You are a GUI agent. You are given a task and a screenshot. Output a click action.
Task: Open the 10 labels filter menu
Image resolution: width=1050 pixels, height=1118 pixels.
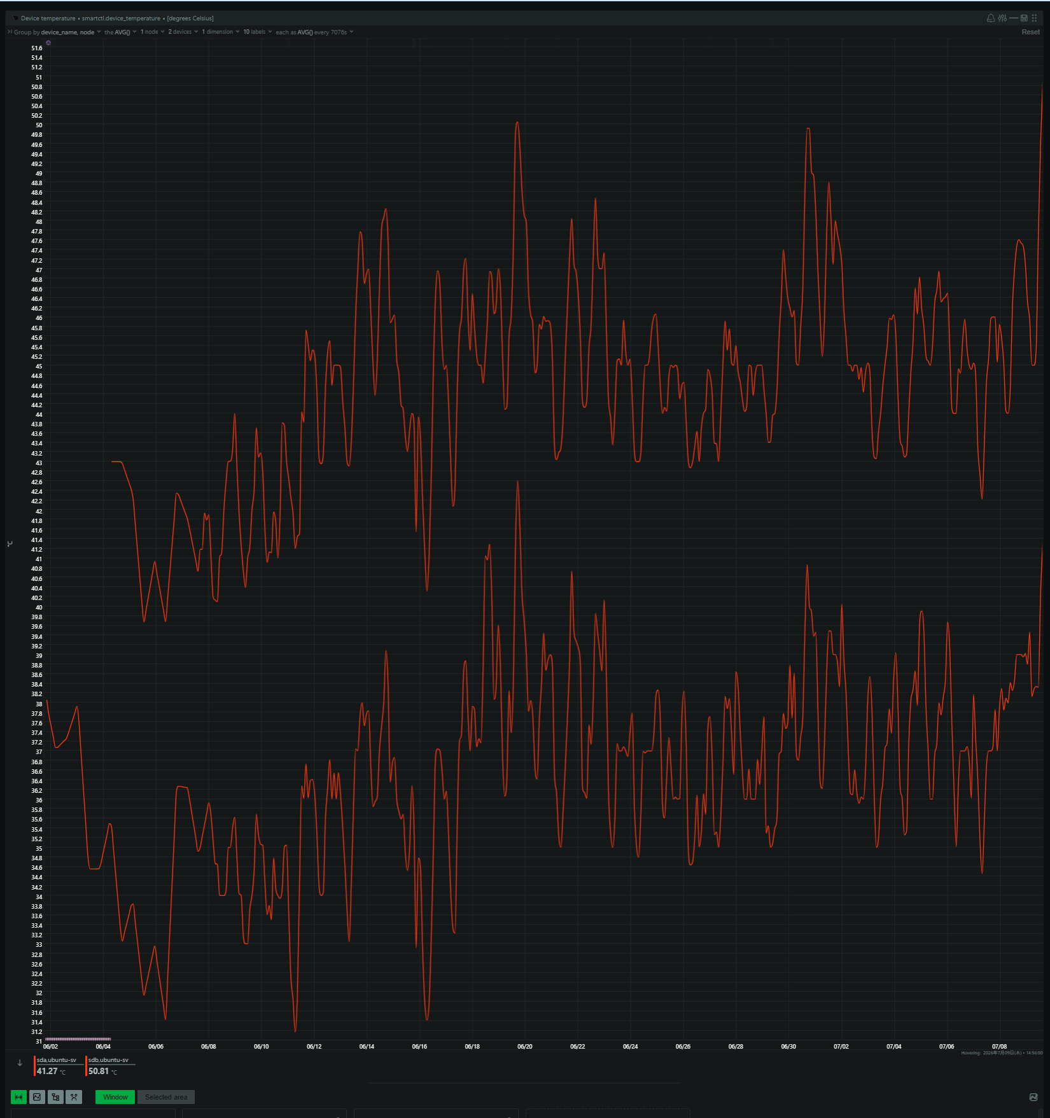click(258, 32)
